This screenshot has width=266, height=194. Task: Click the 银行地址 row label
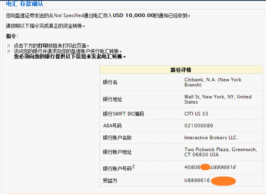point(112,100)
